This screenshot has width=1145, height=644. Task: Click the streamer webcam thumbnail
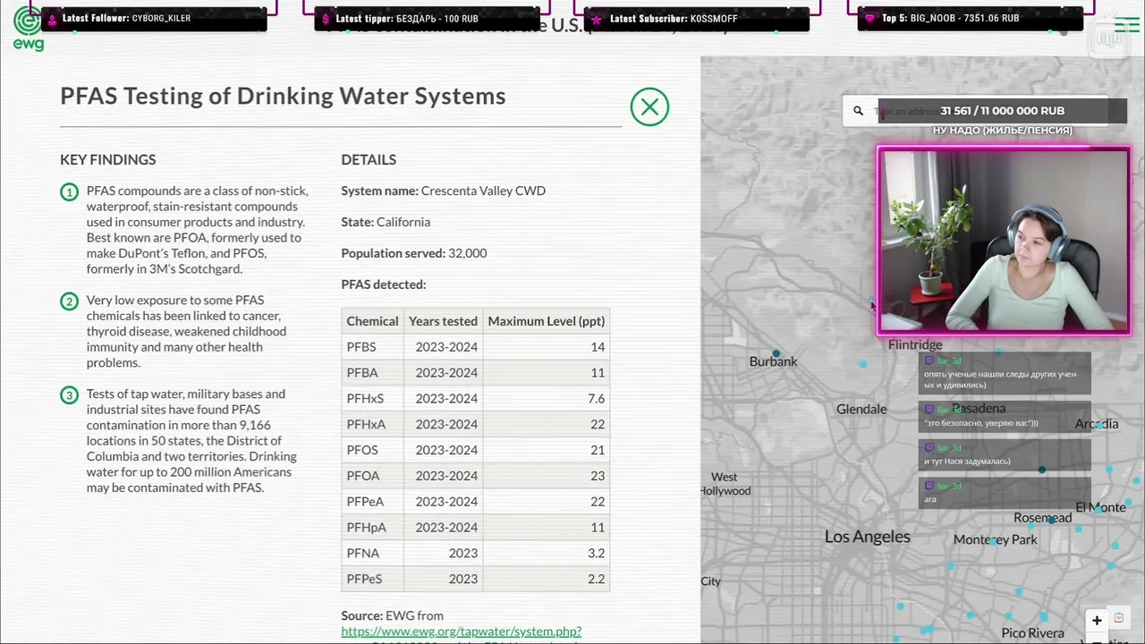pos(1004,241)
